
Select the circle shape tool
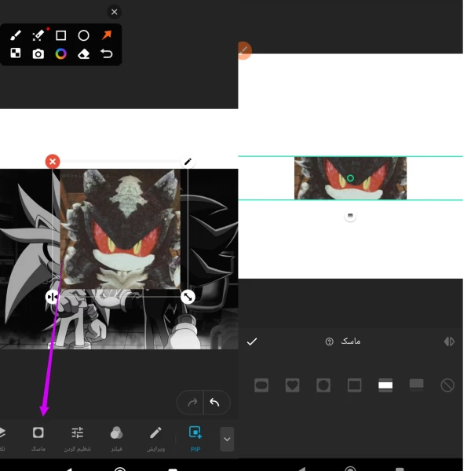pos(83,35)
